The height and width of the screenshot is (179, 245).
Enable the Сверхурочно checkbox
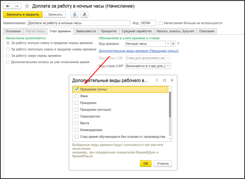pyautogui.click(x=77, y=116)
